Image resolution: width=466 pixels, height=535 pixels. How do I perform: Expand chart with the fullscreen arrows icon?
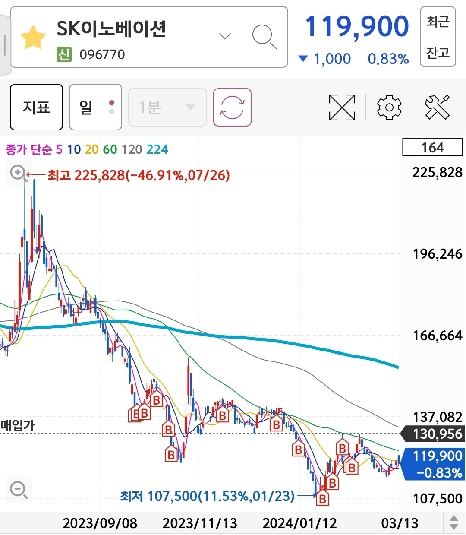[x=342, y=107]
